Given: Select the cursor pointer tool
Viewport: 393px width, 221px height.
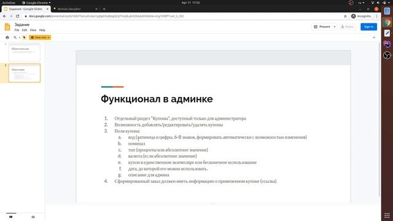Looking at the screenshot, I should pyautogui.click(x=25, y=37).
